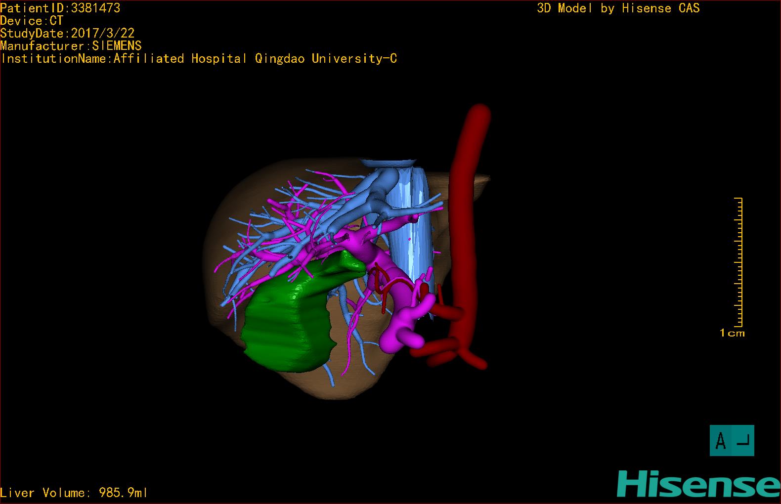This screenshot has width=781, height=504.
Task: Click the "Device:CT" overlay text
Action: pos(32,21)
